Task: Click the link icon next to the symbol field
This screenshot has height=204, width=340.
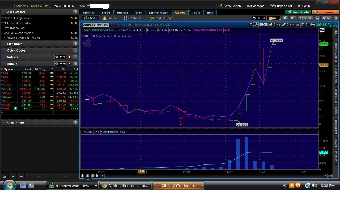Action: [x=115, y=24]
